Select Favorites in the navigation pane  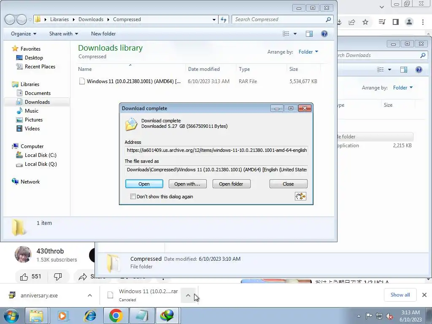point(30,49)
